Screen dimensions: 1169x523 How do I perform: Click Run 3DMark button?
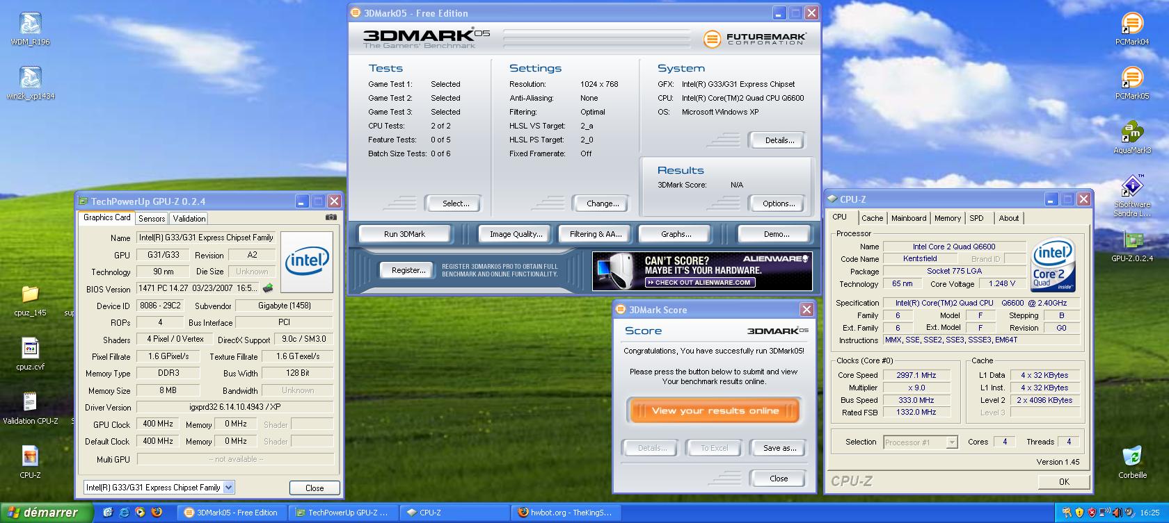coord(404,234)
